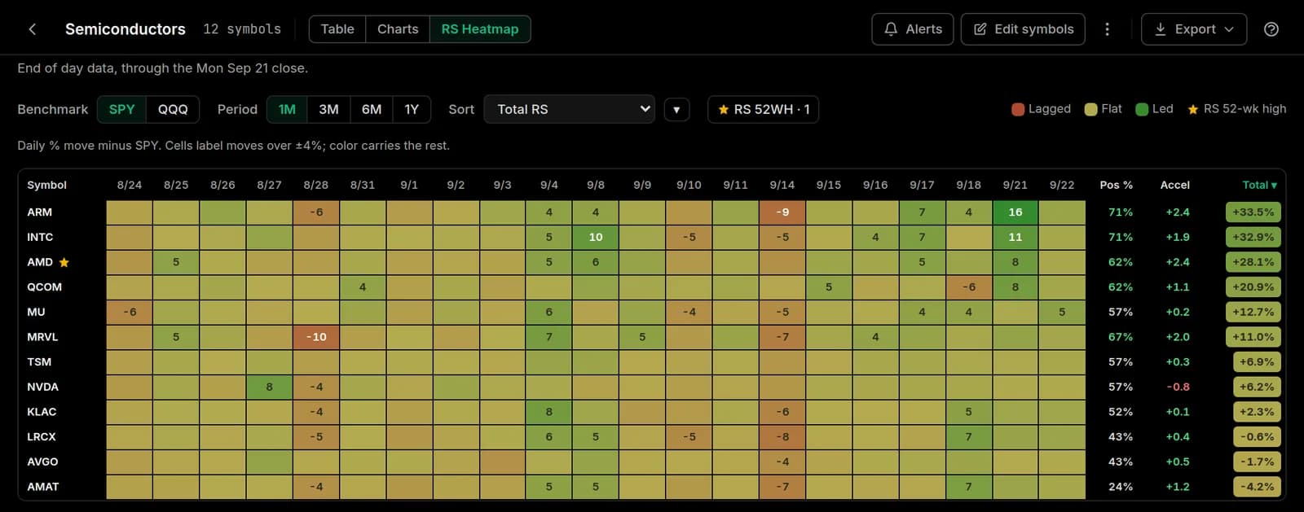Click the gold star next to AMD
Viewport: 1304px width, 512px height.
(x=64, y=262)
